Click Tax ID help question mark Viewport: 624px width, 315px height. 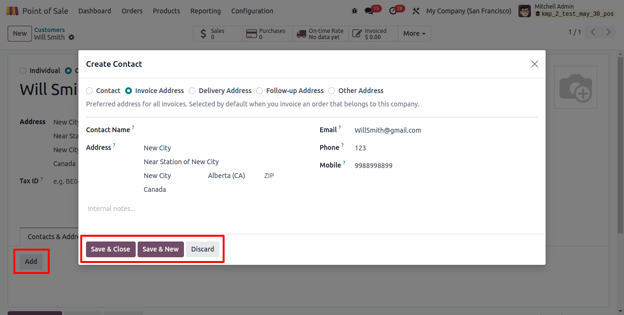click(42, 179)
